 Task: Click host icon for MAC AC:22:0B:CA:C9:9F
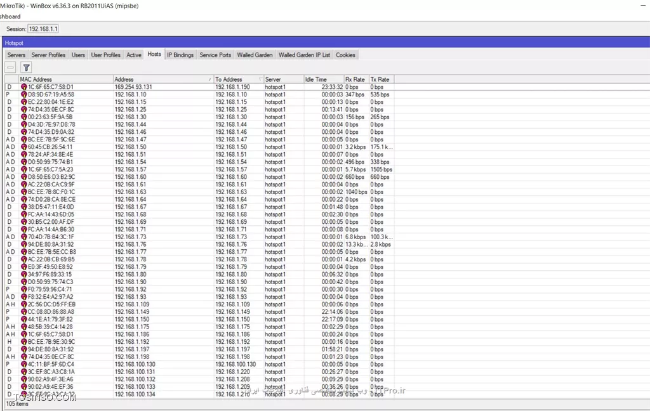(23, 185)
